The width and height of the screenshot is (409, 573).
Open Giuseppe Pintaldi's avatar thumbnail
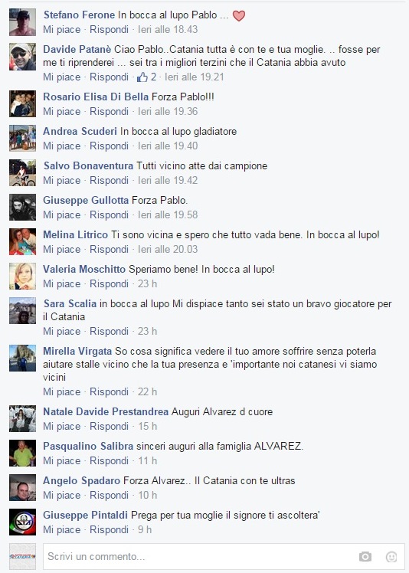click(22, 522)
